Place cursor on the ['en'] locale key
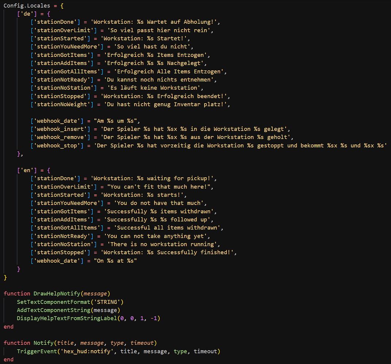The image size is (391, 364). pos(26,170)
